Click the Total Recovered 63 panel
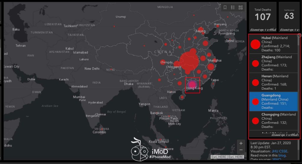The width and height of the screenshot is (302, 164). (x=289, y=17)
